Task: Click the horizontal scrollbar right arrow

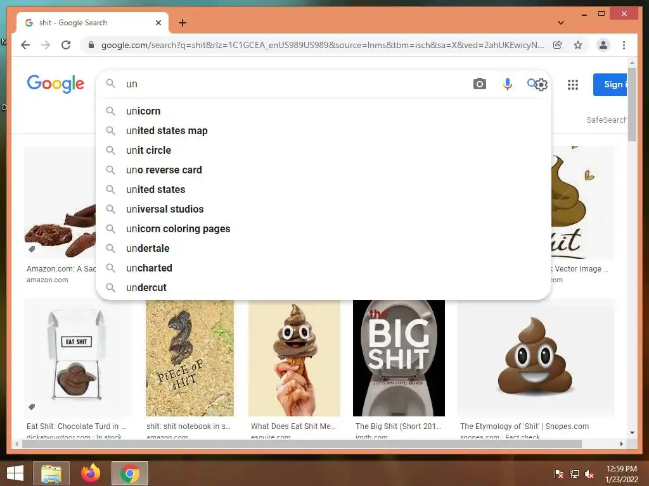Action: coord(621,444)
